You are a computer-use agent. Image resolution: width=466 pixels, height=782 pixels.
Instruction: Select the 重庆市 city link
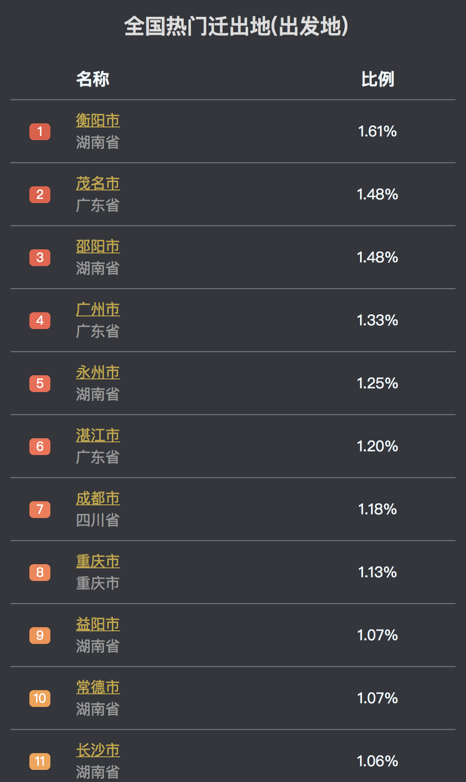pyautogui.click(x=98, y=562)
